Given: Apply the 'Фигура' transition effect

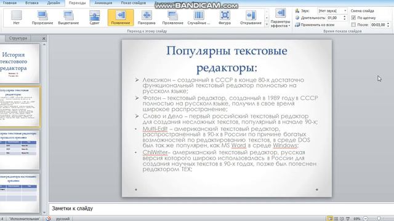Looking at the screenshot, I should point(225,18).
